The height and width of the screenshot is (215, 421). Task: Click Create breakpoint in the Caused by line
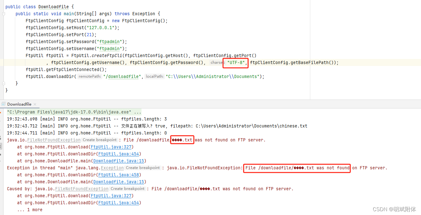pyautogui.click(x=128, y=189)
